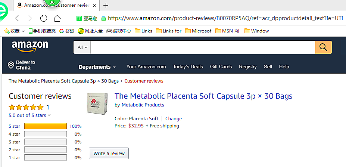Image resolution: width=346 pixels, height=167 pixels.
Task: Click the Amazon search magnifier button
Action: click(x=323, y=47)
